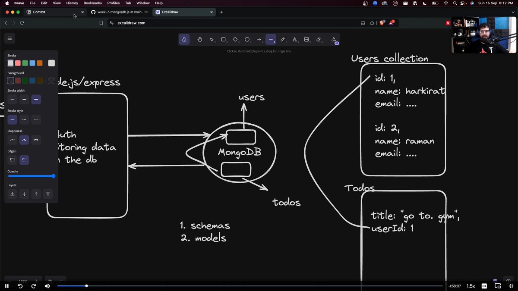This screenshot has width=518, height=291.
Task: Switch to week-7-mongo/db.js GitHub tab
Action: [119, 12]
